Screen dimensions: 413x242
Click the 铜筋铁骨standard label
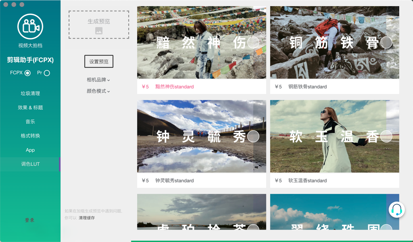(307, 87)
